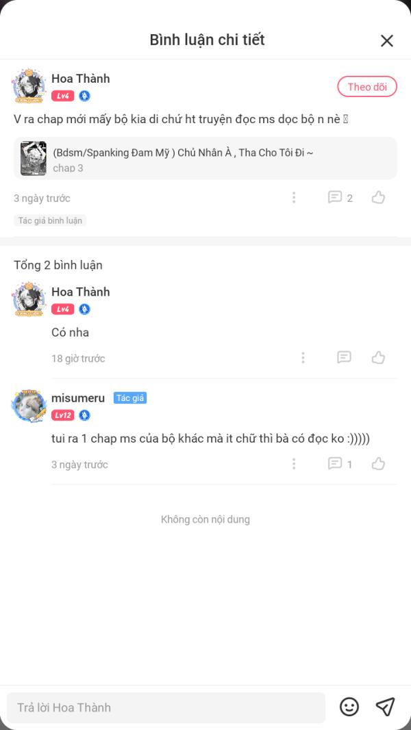Screen dimensions: 411x730
Task: Open linked story "Chủ Nhân À, Tha Cho Tôi Đi"
Action: (x=183, y=153)
